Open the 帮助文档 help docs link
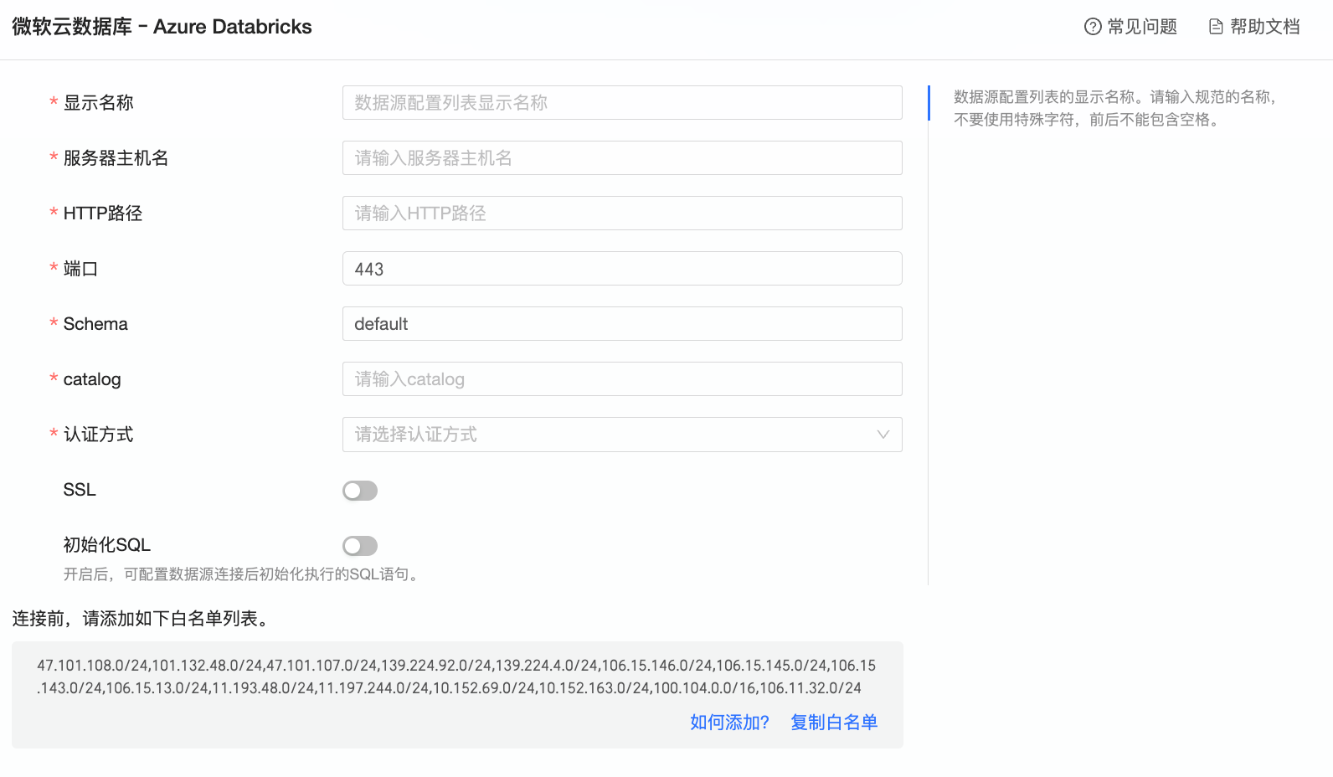The width and height of the screenshot is (1333, 777). coord(1254,27)
